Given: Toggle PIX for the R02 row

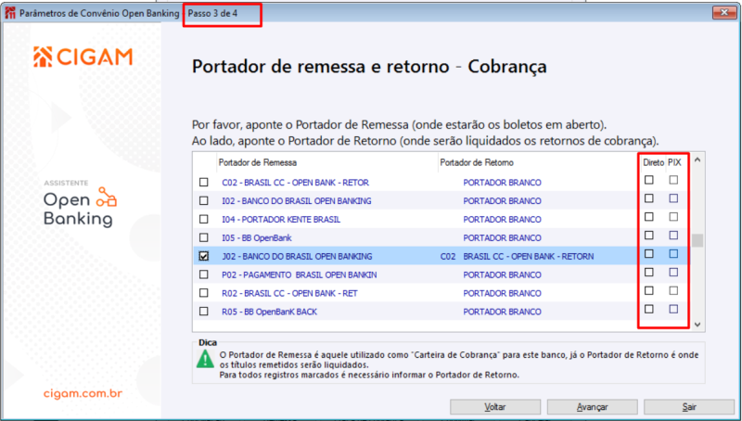Looking at the screenshot, I should (673, 290).
